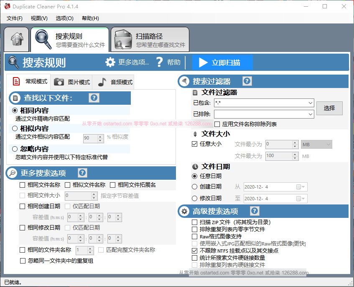Enable 扫描 ZIP 文件 checkbox
354x287 pixels.
click(195, 222)
